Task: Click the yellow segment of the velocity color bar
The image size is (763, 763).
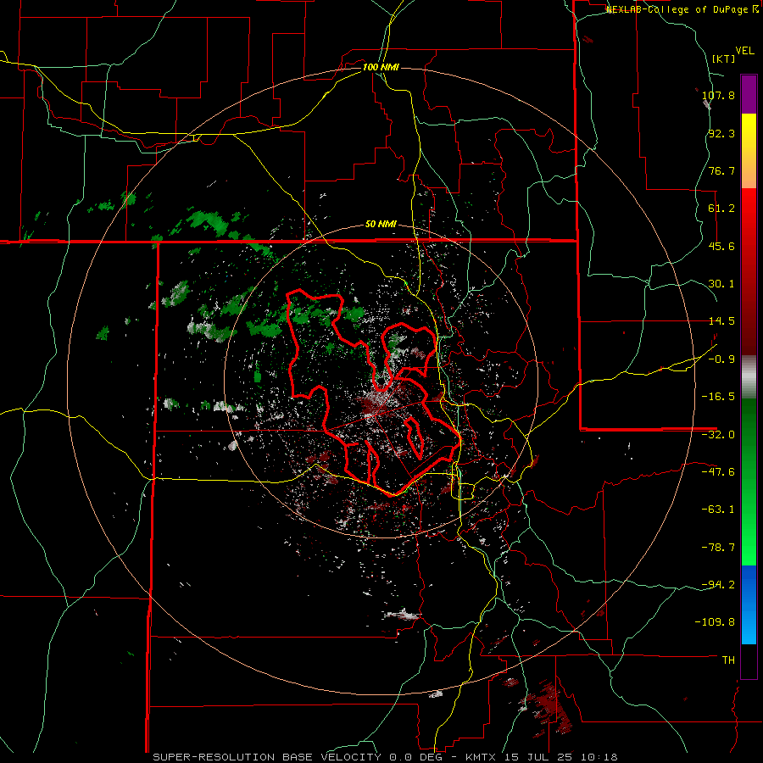Action: point(749,151)
